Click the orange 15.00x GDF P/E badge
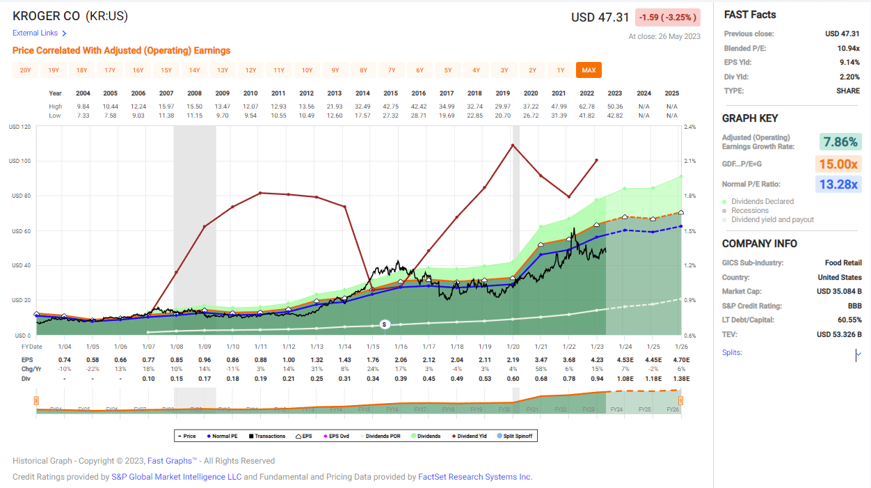This screenshot has height=488, width=871. pos(840,164)
